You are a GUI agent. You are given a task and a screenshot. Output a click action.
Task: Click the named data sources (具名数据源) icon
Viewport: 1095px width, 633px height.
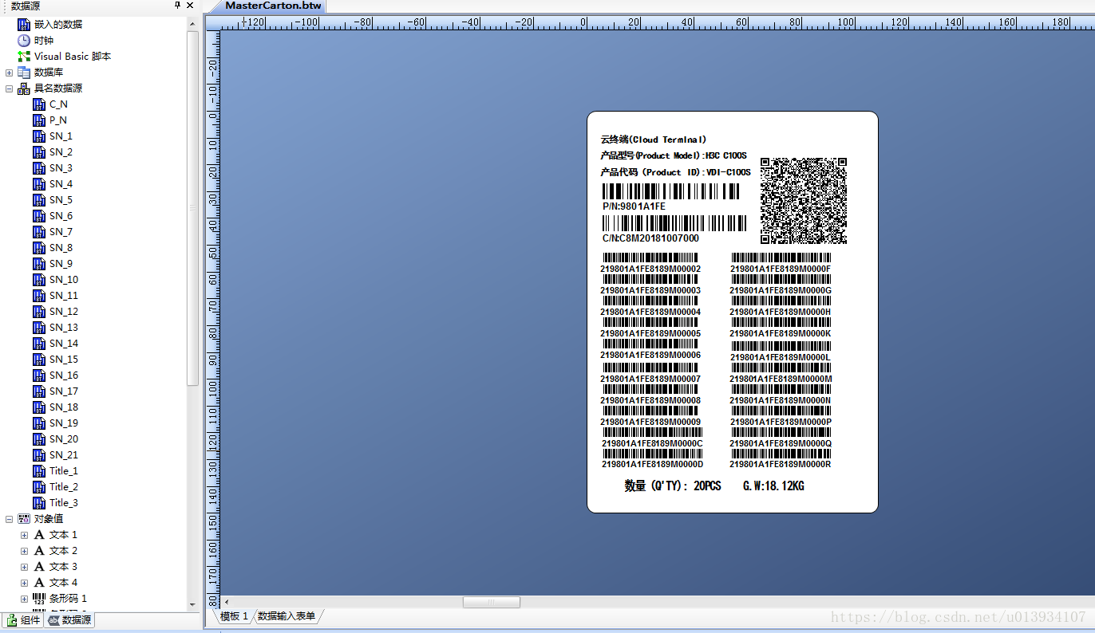pyautogui.click(x=24, y=88)
